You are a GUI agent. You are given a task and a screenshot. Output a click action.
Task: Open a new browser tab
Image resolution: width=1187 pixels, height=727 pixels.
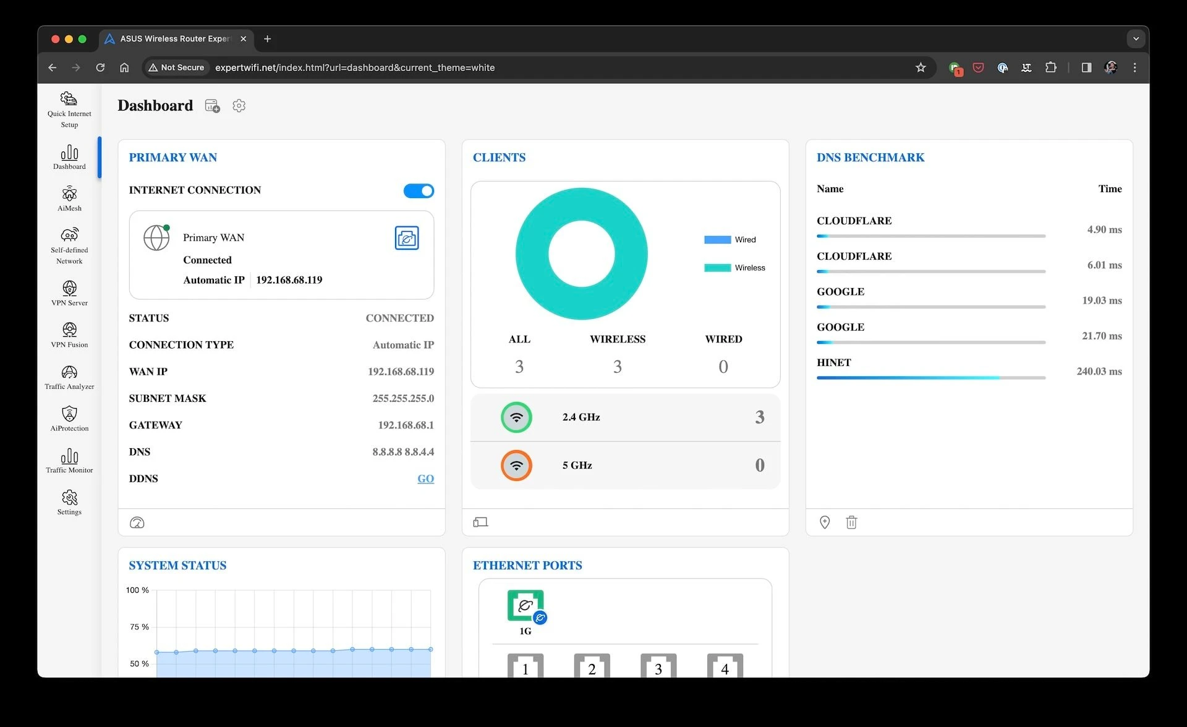[x=267, y=38]
